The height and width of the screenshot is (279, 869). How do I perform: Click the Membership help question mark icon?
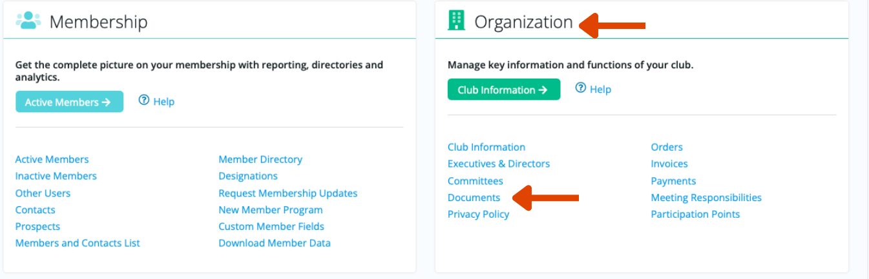pyautogui.click(x=144, y=101)
